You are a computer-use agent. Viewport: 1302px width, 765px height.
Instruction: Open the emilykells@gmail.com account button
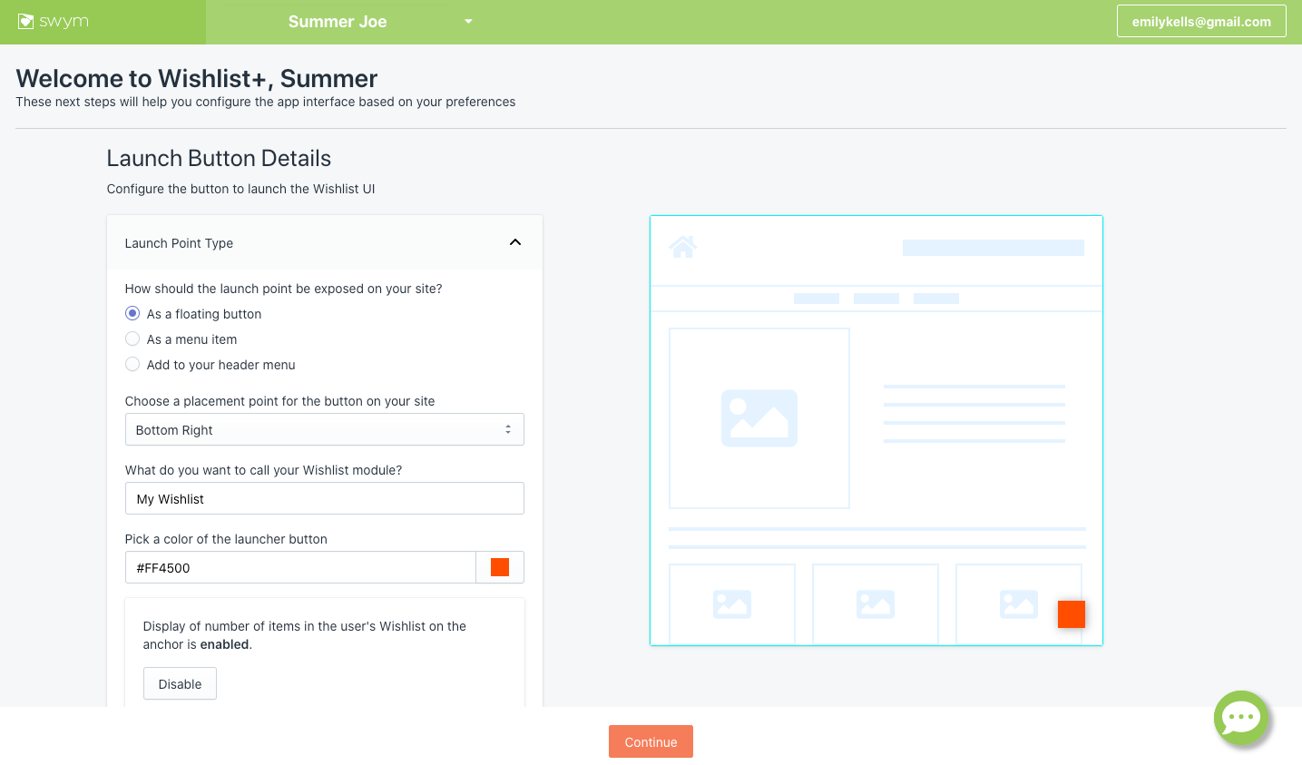coord(1200,22)
